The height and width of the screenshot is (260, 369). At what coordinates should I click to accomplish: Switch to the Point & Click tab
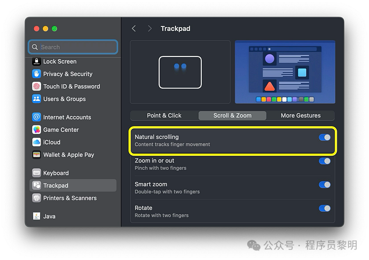click(x=164, y=115)
